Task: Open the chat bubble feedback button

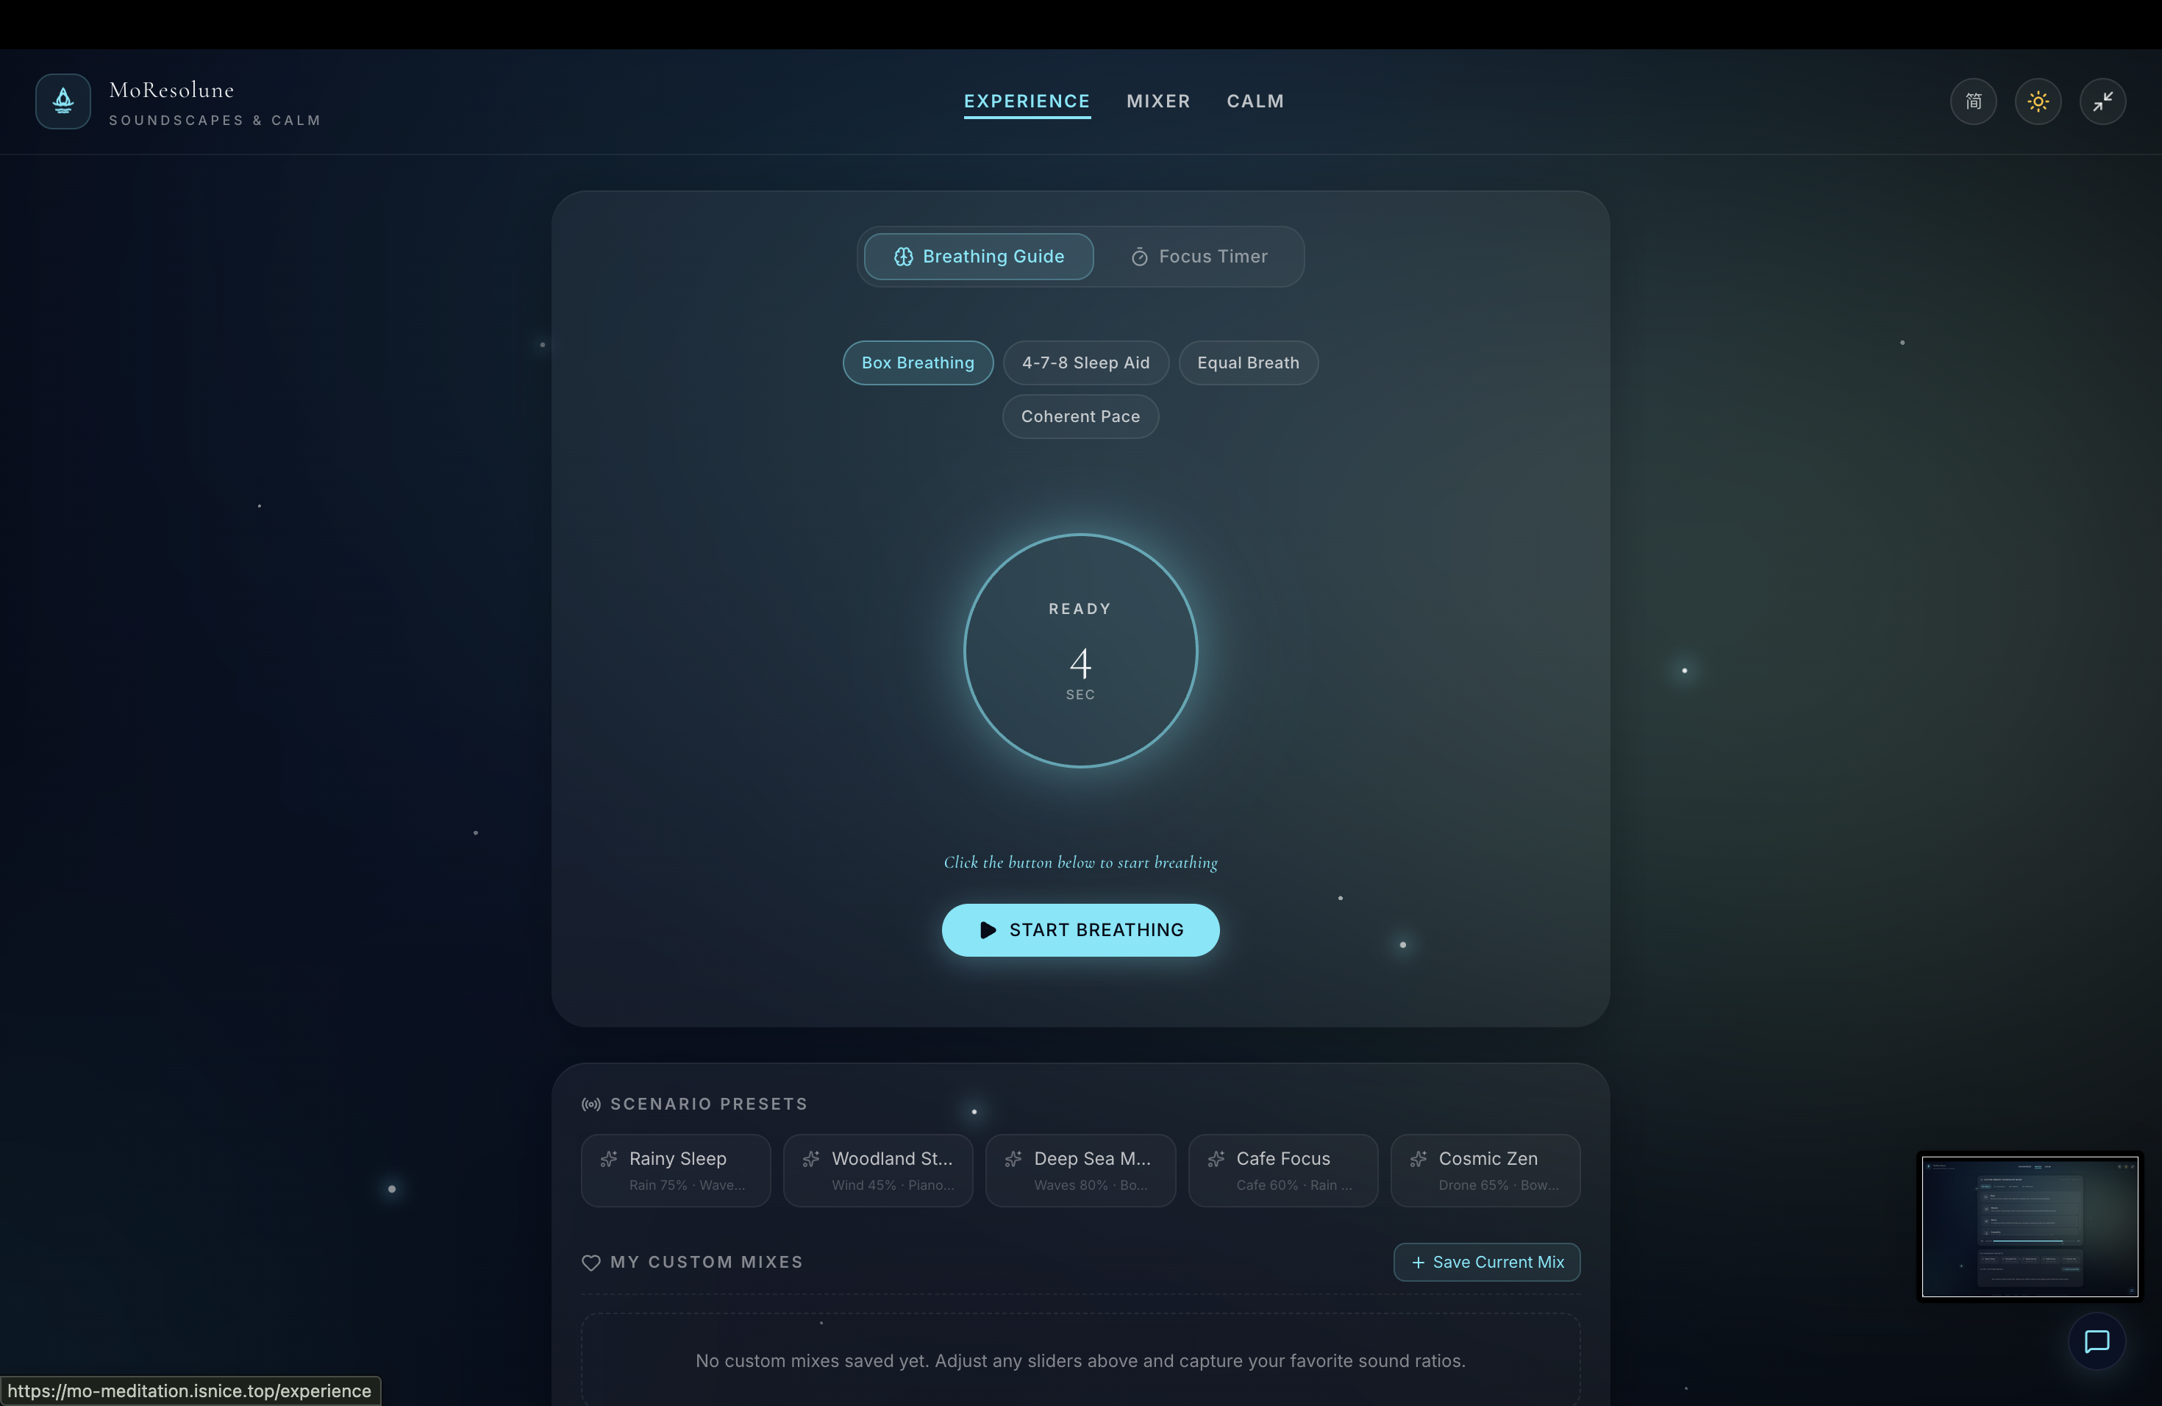Action: point(2096,1341)
